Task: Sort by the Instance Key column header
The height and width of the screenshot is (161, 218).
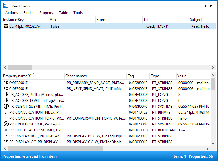Action: point(13,20)
